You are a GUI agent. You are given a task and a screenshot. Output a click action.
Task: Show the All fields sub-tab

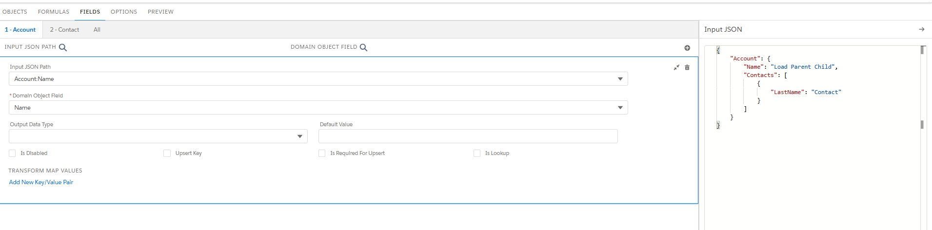click(x=97, y=30)
